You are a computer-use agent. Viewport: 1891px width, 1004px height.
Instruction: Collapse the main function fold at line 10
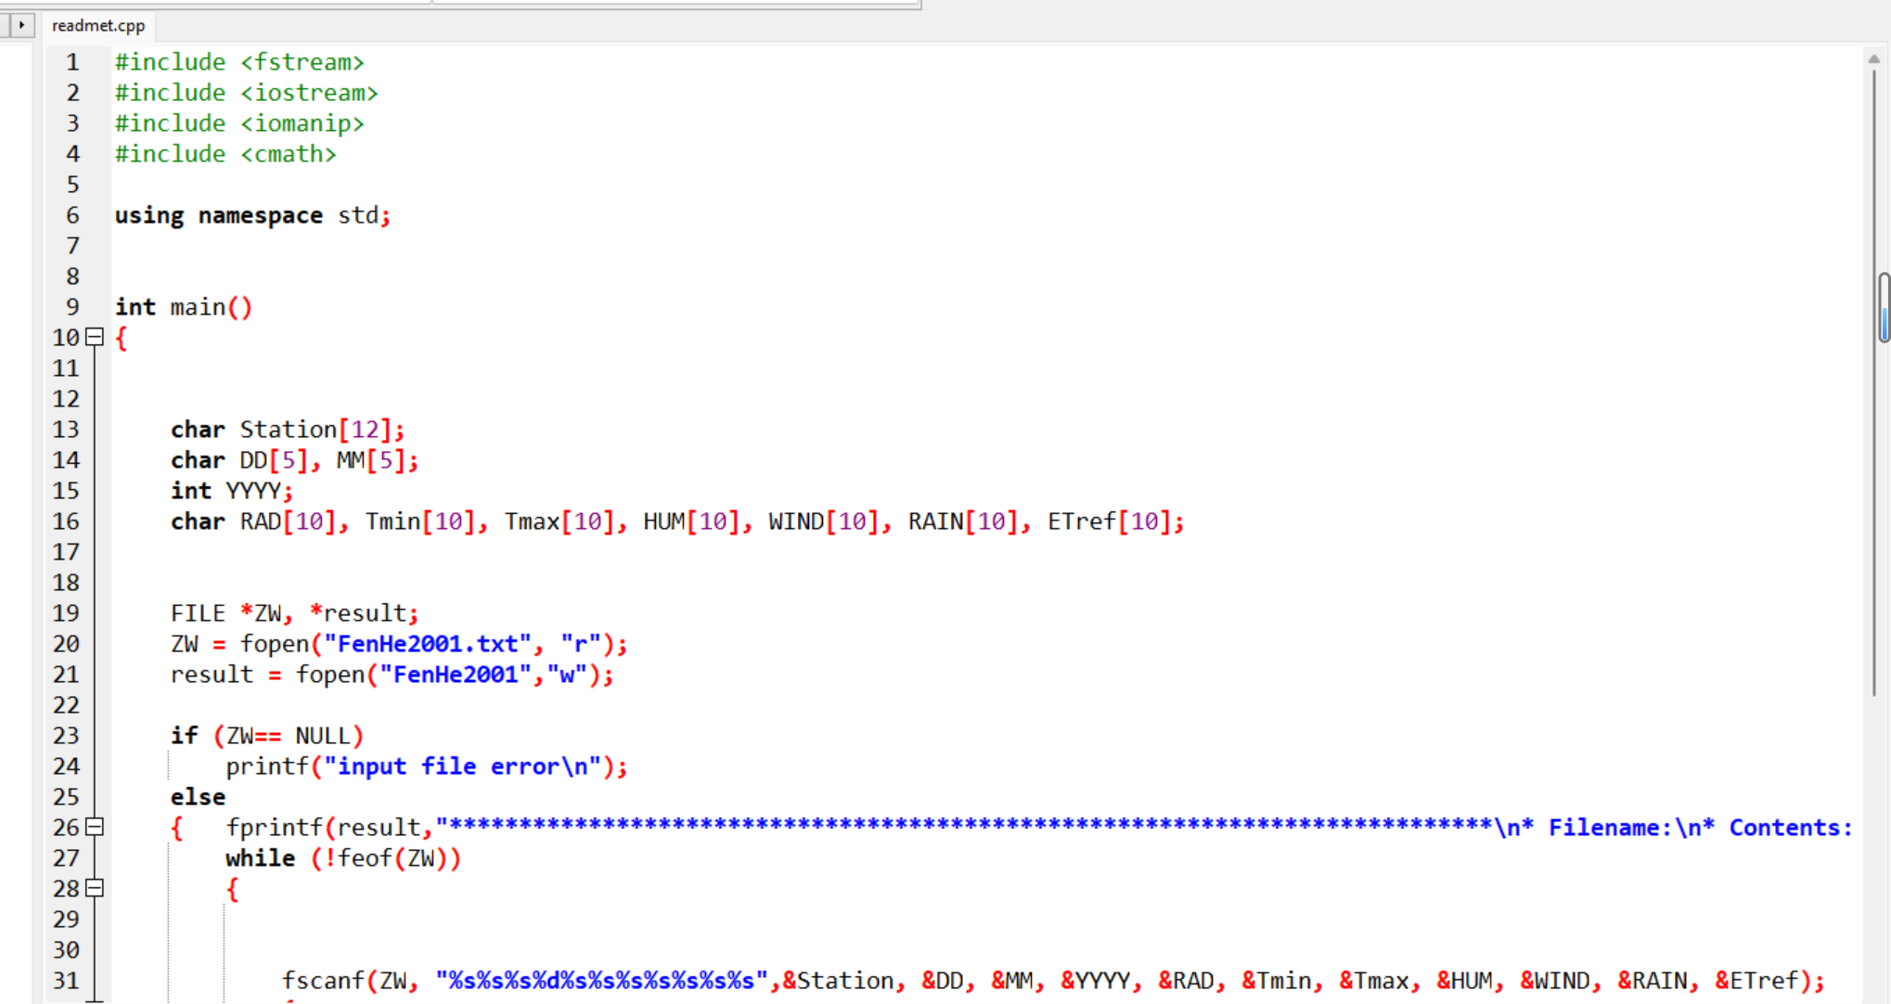tap(95, 337)
